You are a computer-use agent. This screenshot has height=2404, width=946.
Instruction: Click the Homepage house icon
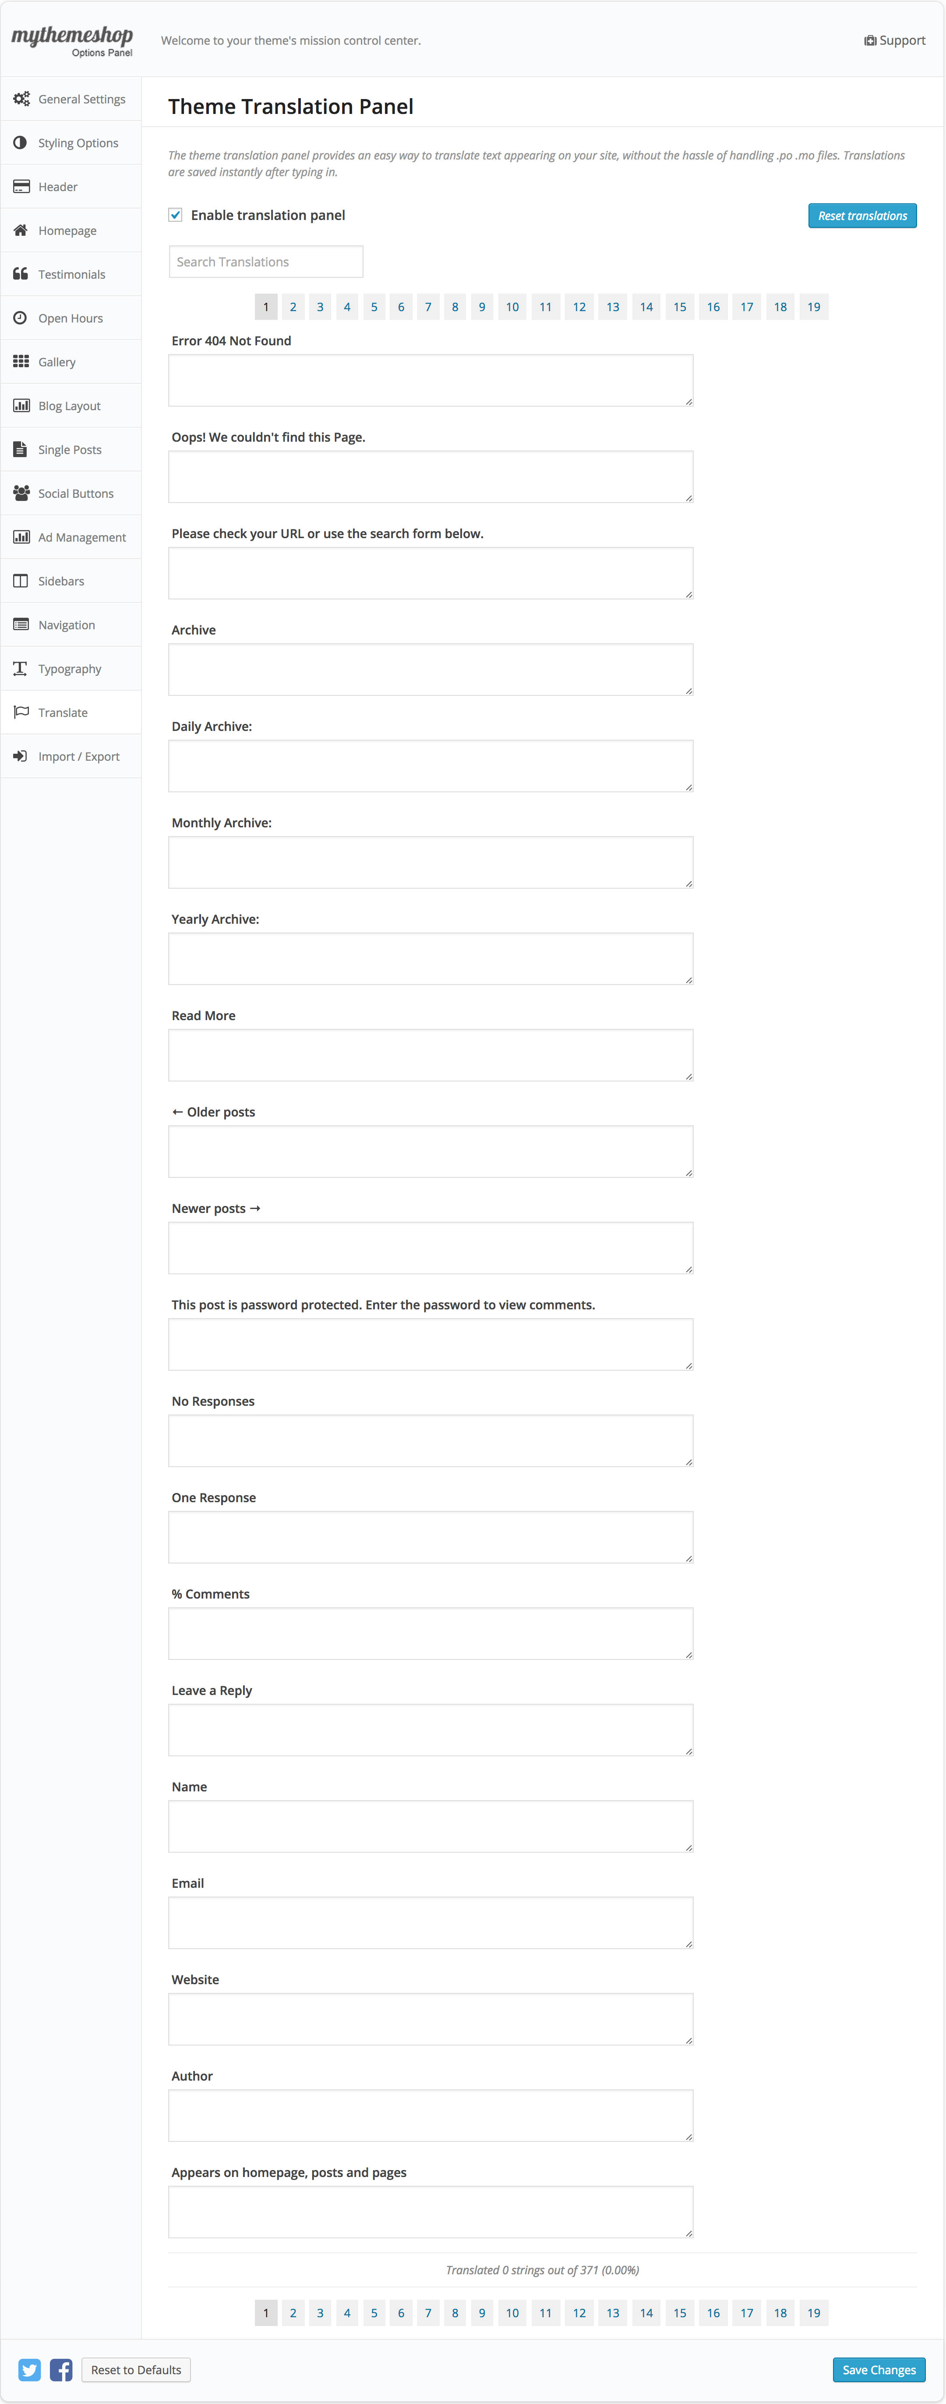click(x=21, y=230)
